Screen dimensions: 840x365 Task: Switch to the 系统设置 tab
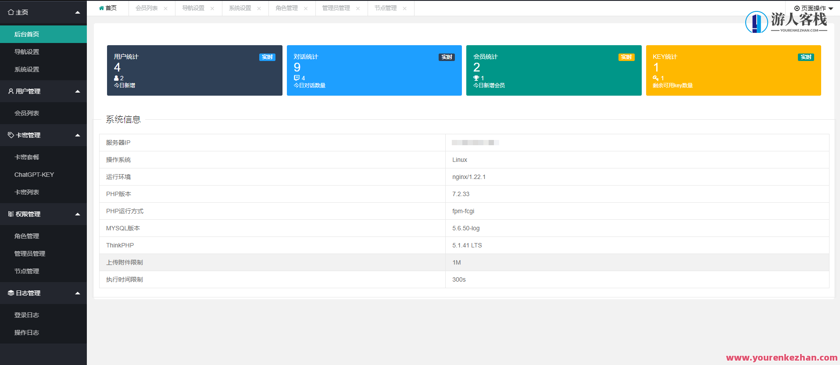click(x=240, y=8)
